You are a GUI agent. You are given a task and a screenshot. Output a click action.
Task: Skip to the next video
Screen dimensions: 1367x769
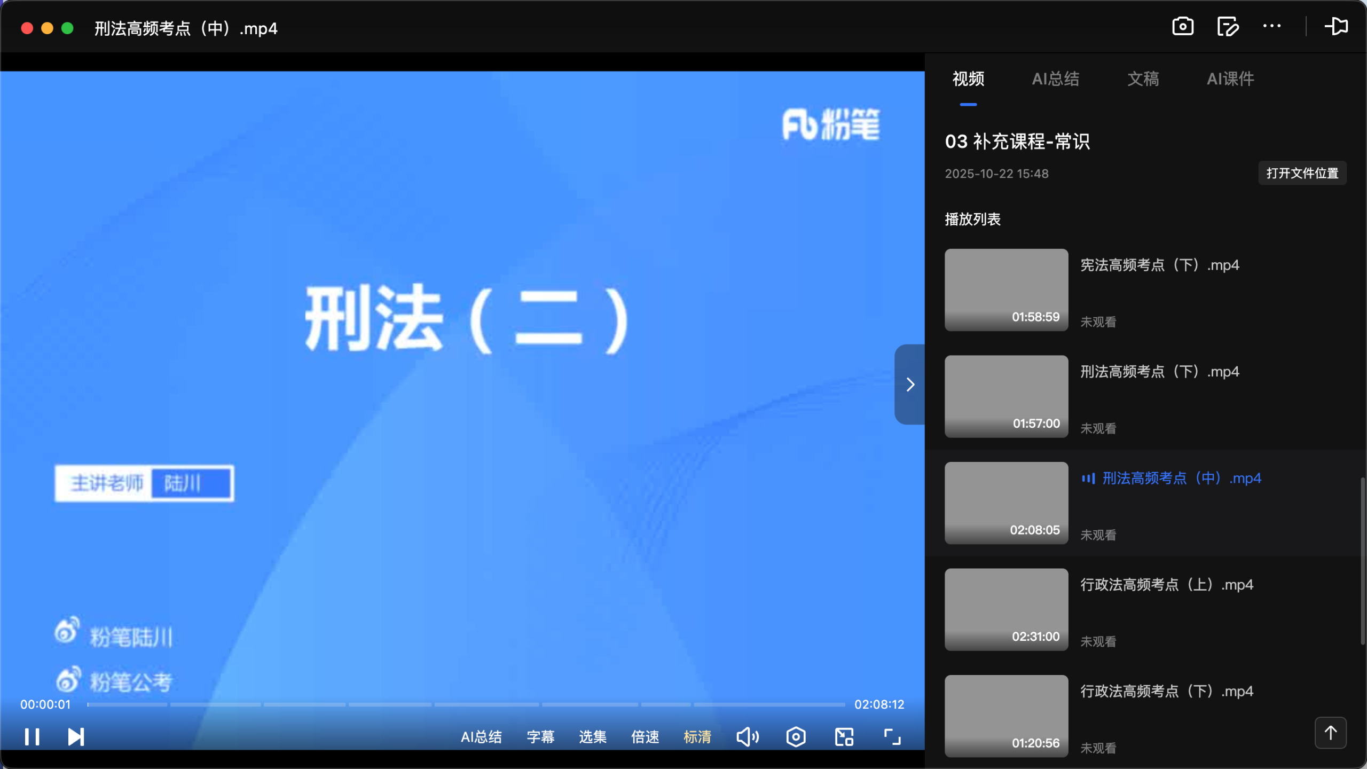75,736
